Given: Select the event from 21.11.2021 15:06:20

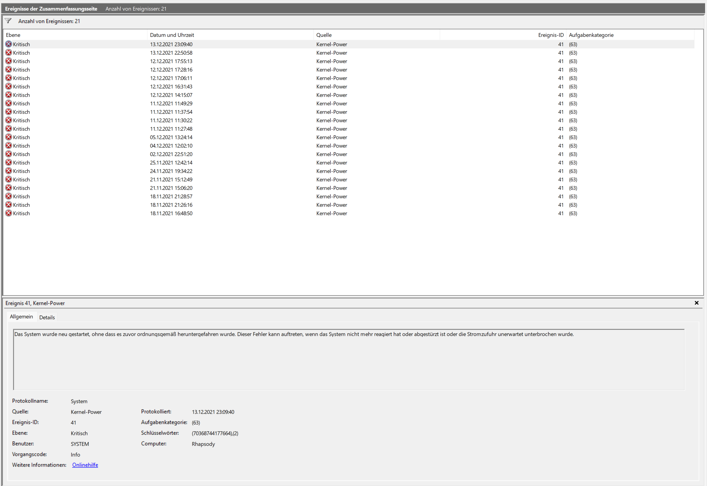Looking at the screenshot, I should pyautogui.click(x=171, y=188).
